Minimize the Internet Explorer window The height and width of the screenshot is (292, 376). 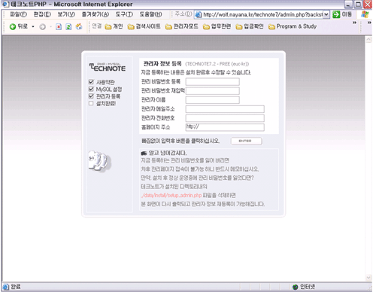pyautogui.click(x=349, y=4)
